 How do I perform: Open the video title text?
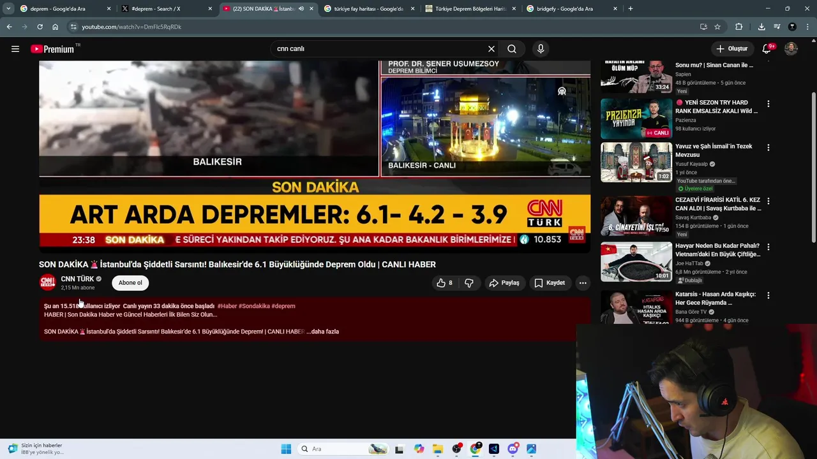[237, 264]
